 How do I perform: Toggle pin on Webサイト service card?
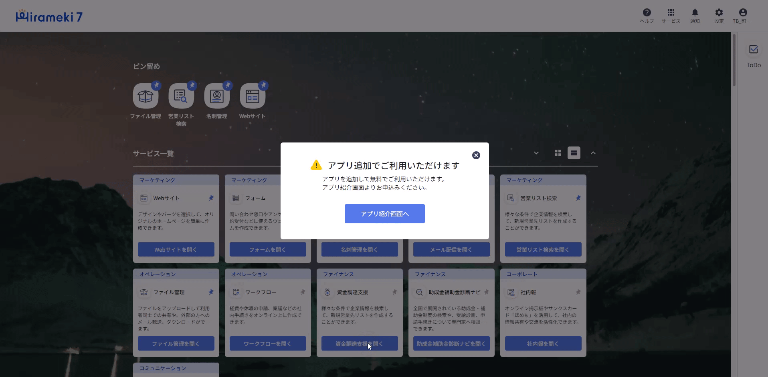click(x=211, y=198)
